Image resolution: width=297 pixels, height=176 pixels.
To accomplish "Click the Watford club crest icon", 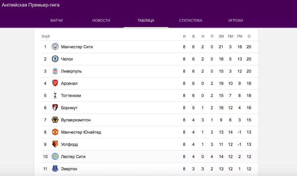I will tap(55, 144).
